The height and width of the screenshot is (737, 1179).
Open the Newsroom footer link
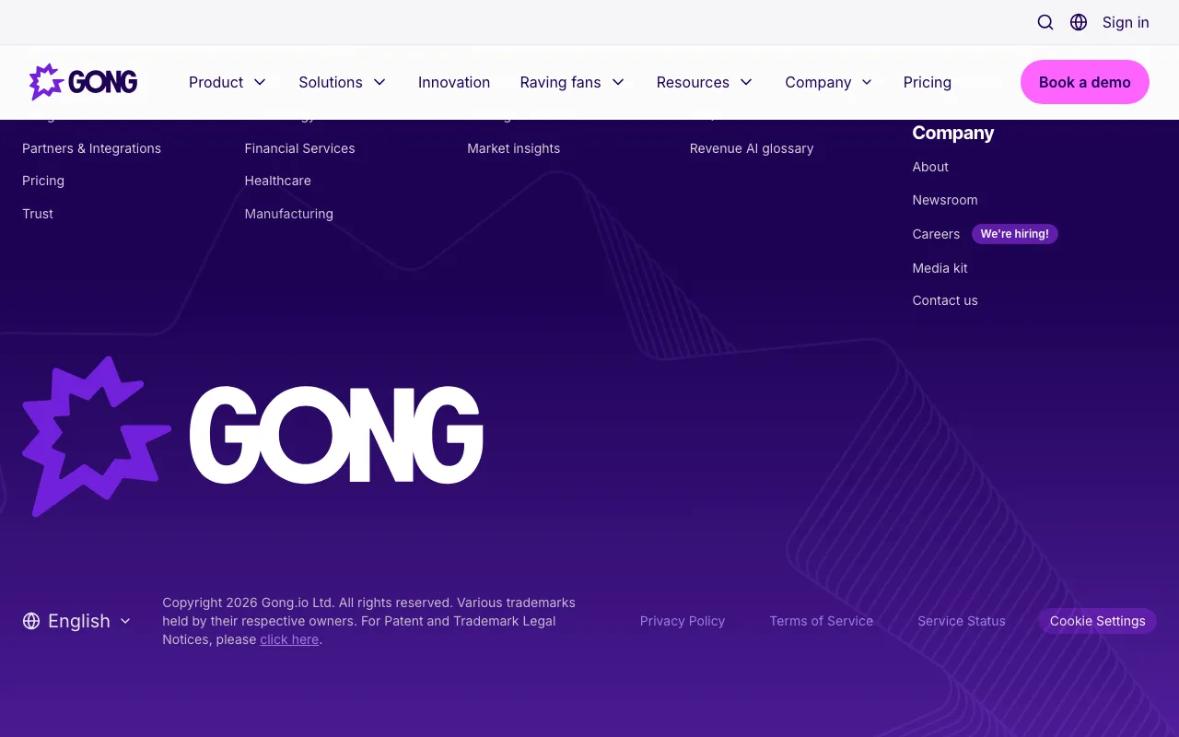pyautogui.click(x=945, y=200)
